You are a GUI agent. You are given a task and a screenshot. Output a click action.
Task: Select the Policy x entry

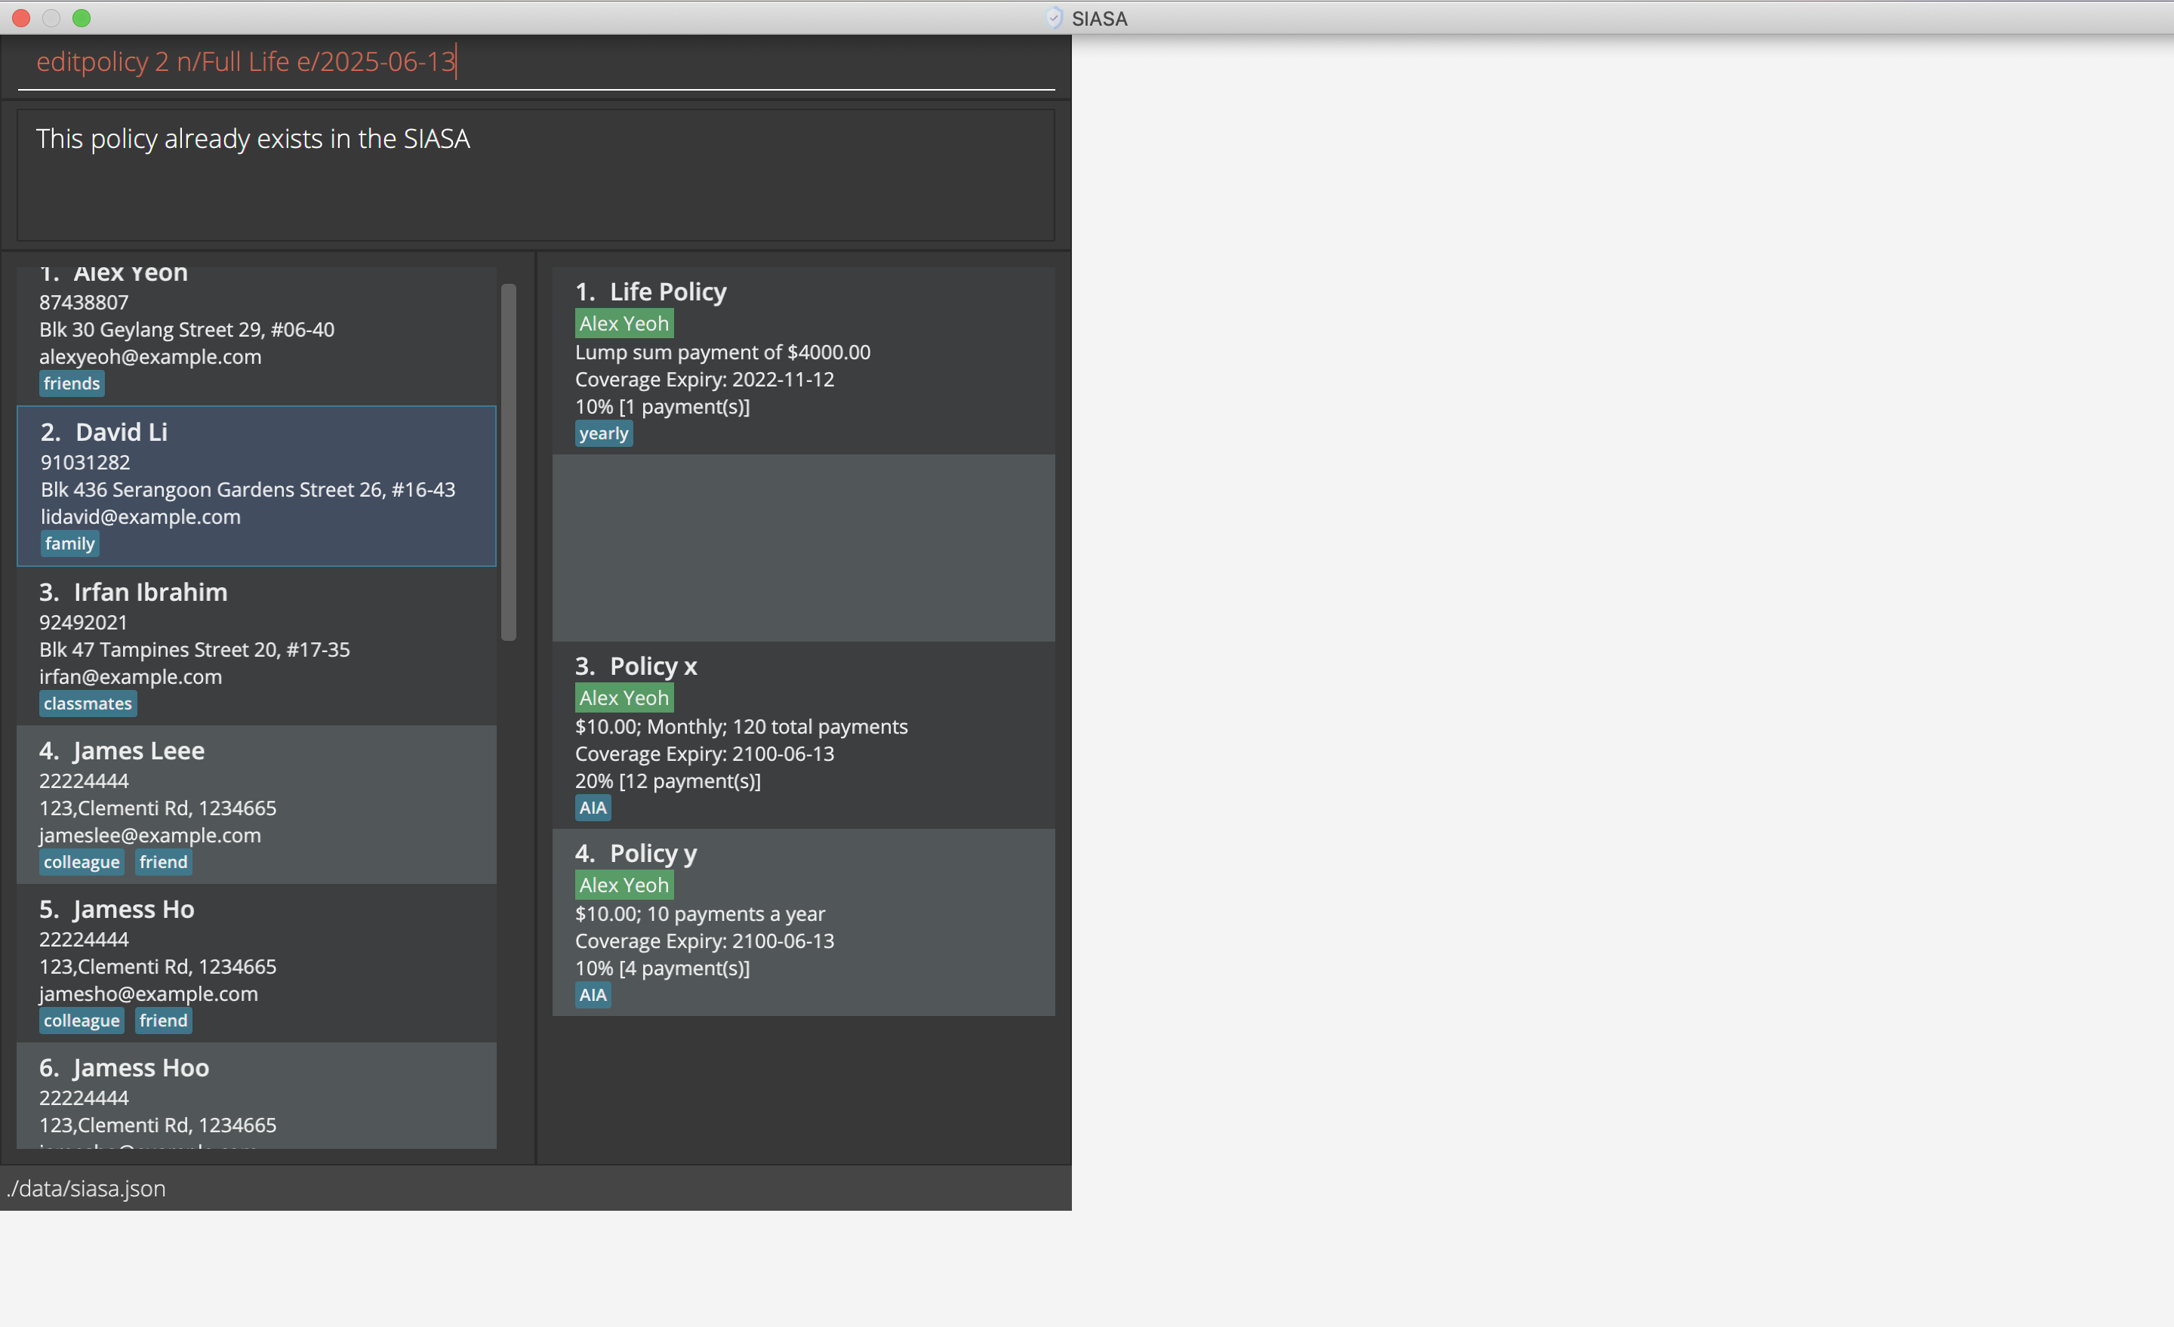(803, 735)
